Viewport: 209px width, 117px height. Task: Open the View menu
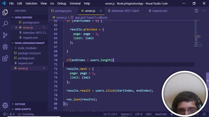[x=43, y=4]
